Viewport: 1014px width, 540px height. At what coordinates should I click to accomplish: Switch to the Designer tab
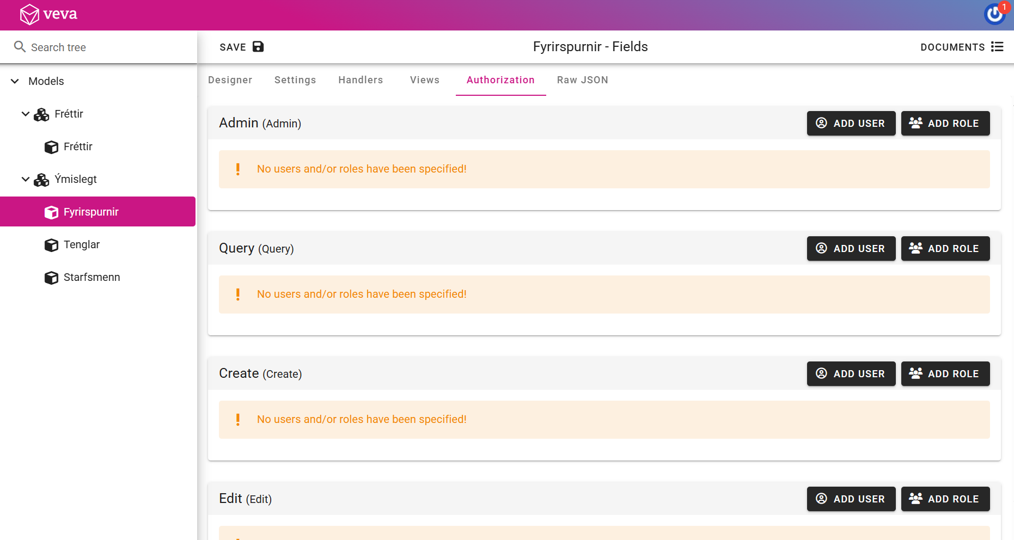click(x=230, y=80)
